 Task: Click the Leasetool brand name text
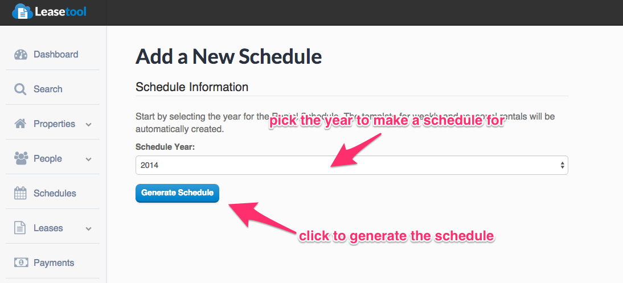pos(60,12)
